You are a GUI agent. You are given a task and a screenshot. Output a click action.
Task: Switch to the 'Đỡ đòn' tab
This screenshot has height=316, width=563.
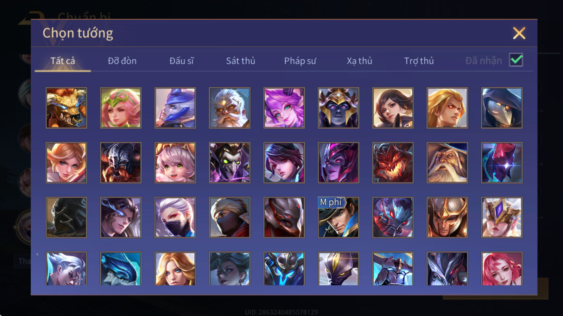point(122,61)
